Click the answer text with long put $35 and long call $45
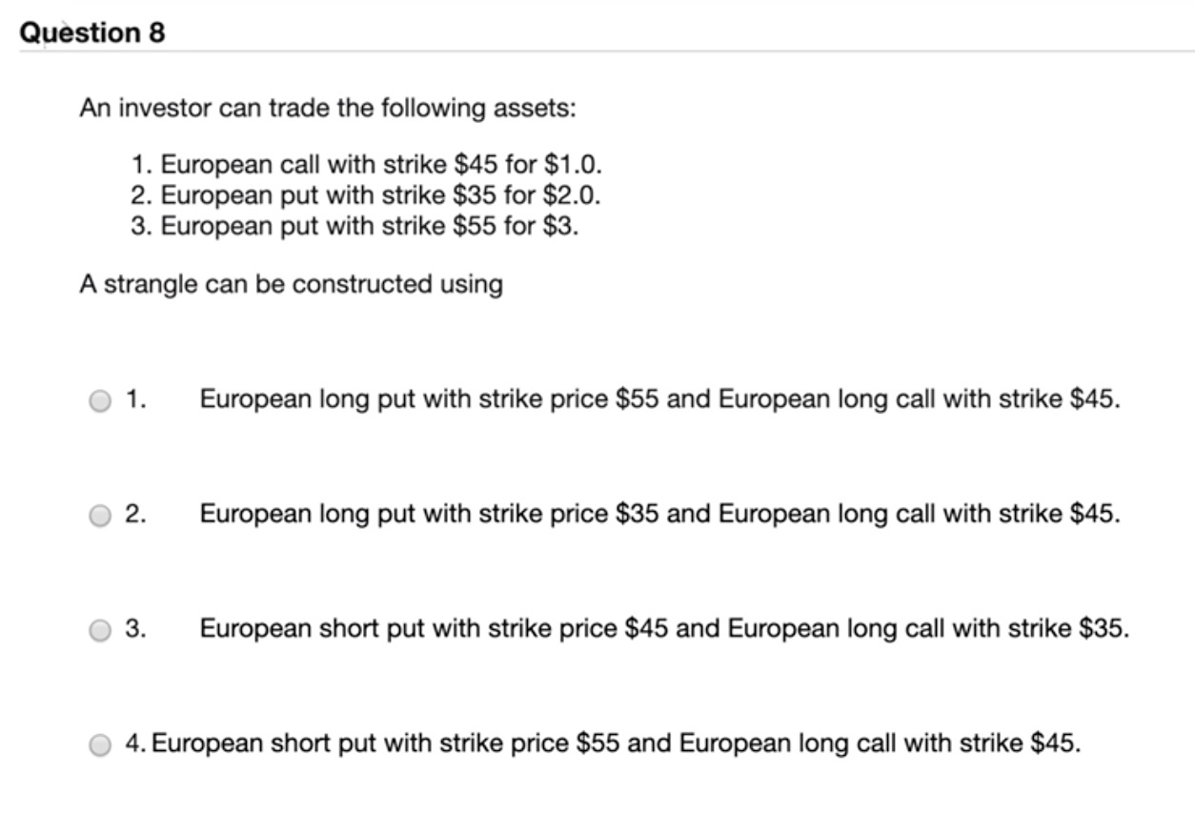The width and height of the screenshot is (1195, 835). tap(659, 514)
